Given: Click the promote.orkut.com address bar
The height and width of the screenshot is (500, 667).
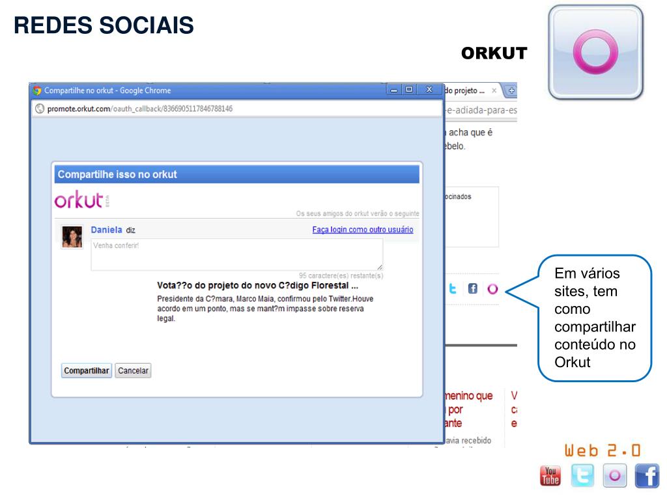Looking at the screenshot, I should (237, 109).
